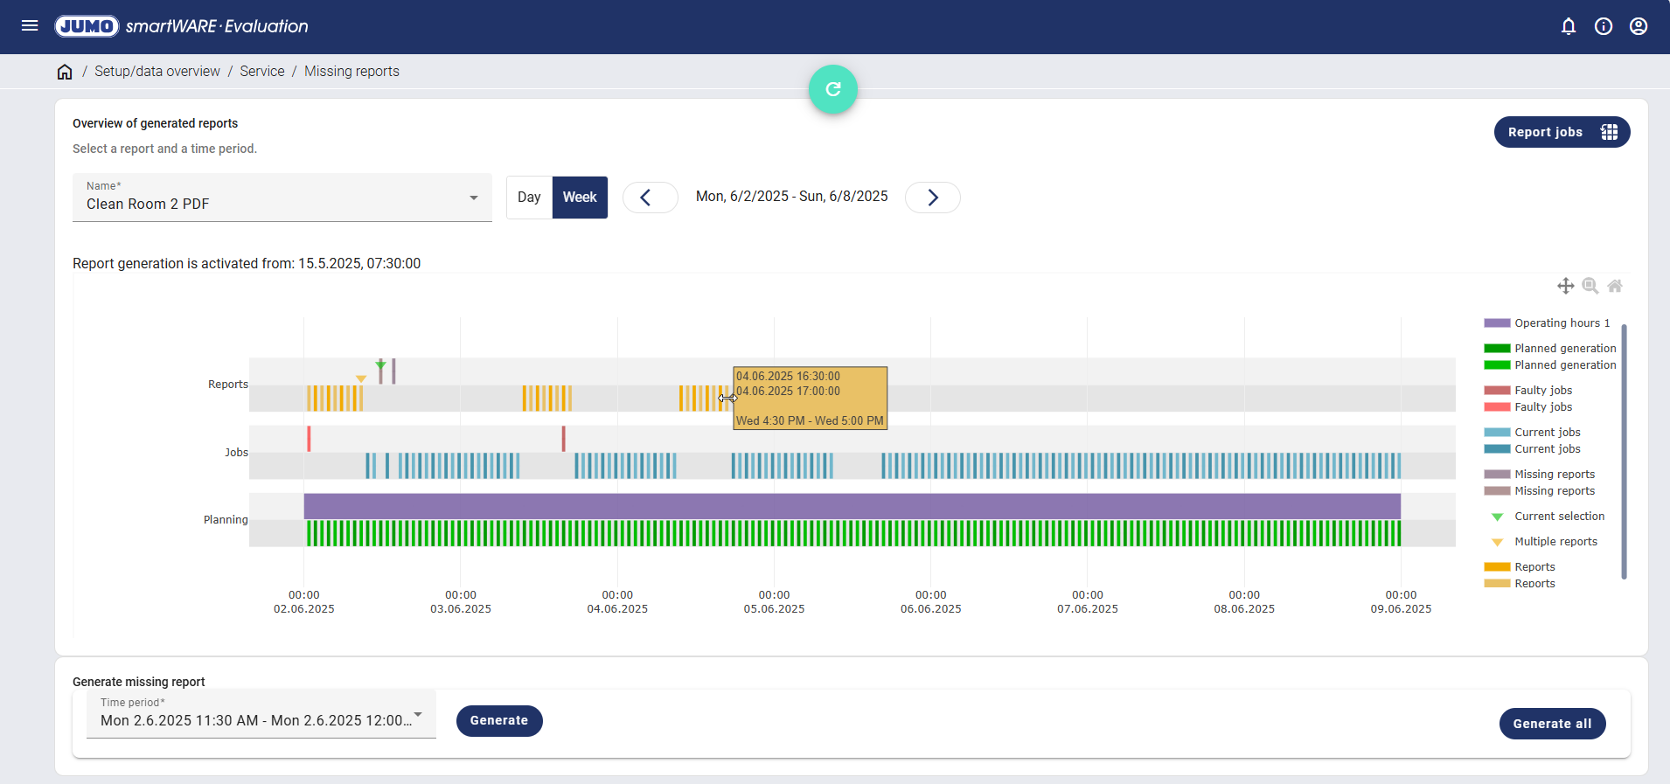Go to home via breadcrumb icon
The height and width of the screenshot is (784, 1670).
pos(65,72)
